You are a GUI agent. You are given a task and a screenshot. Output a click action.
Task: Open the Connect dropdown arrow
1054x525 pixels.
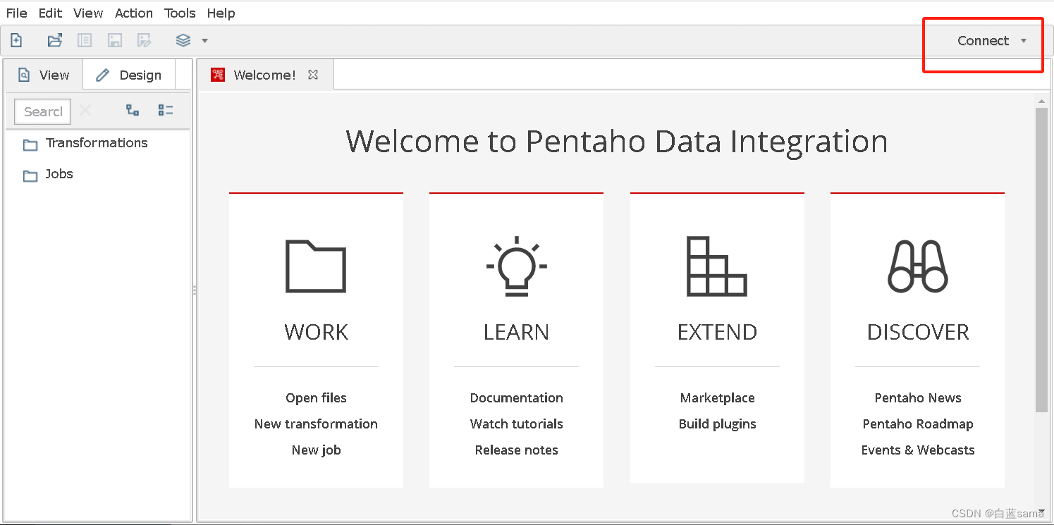(x=1024, y=41)
